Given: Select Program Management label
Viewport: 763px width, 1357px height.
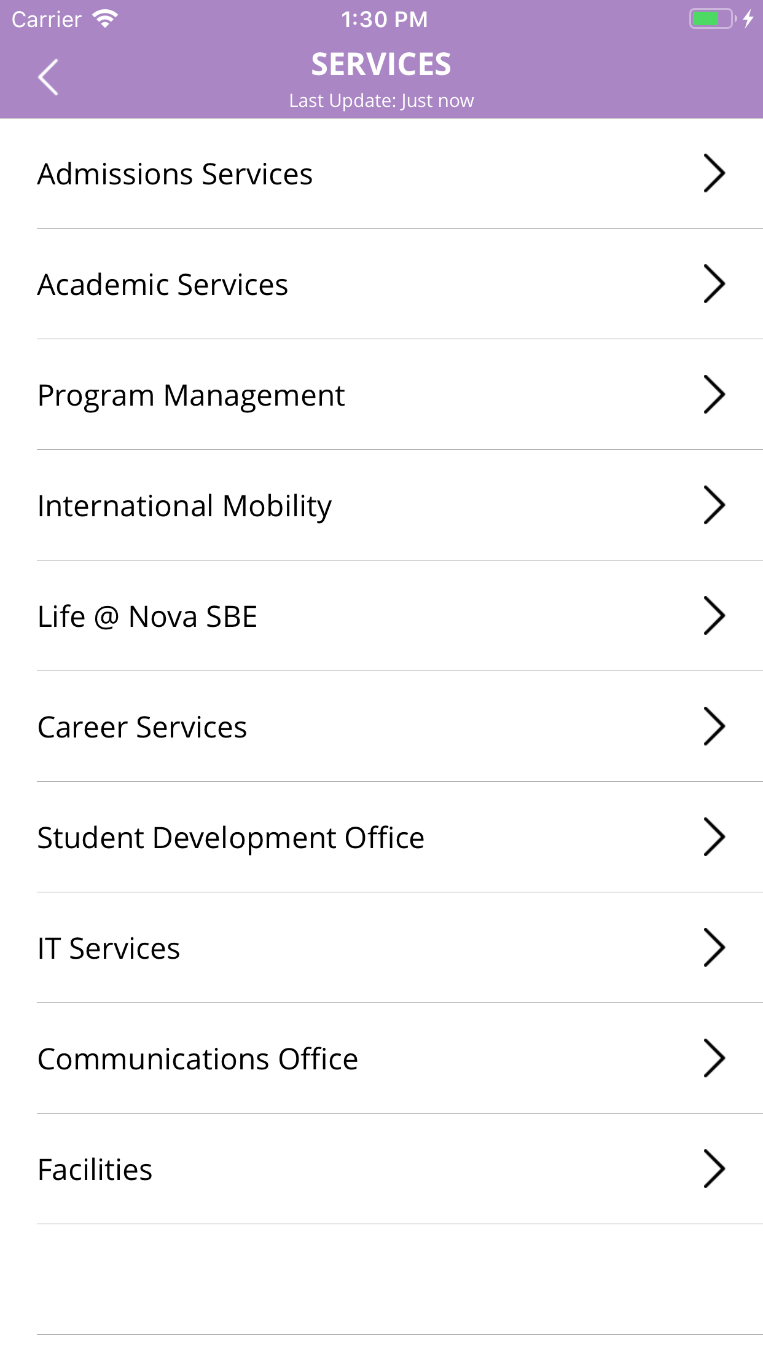Looking at the screenshot, I should coord(191,395).
